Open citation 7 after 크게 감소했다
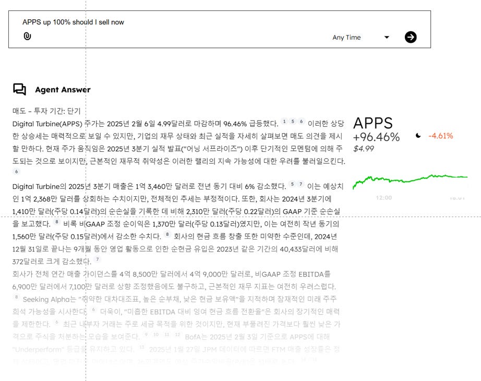The height and width of the screenshot is (381, 481). tap(98, 259)
